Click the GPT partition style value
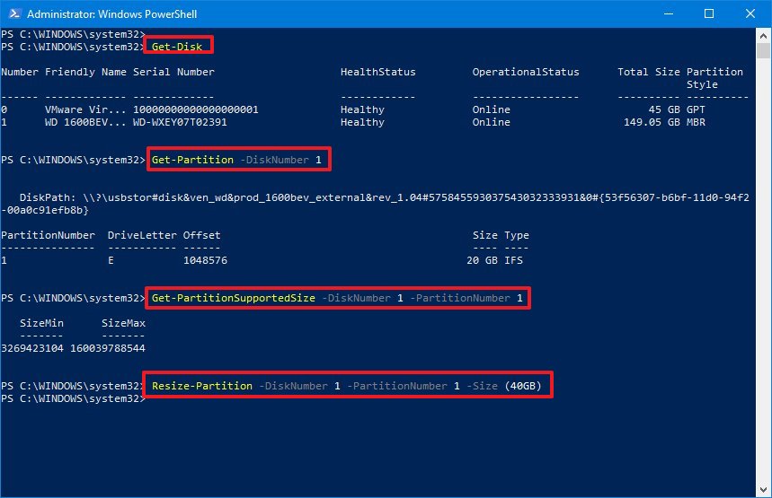Screen dimensions: 772x498 [696, 109]
